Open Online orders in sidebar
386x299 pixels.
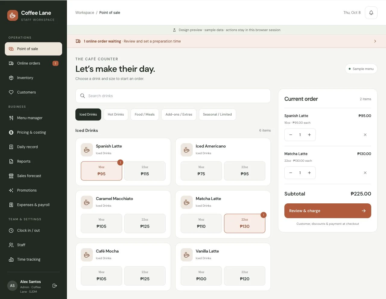tap(33, 63)
